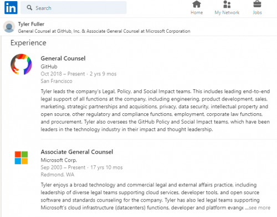Click the magnifier icon in search bar
This screenshot has width=277, height=217.
29,8
